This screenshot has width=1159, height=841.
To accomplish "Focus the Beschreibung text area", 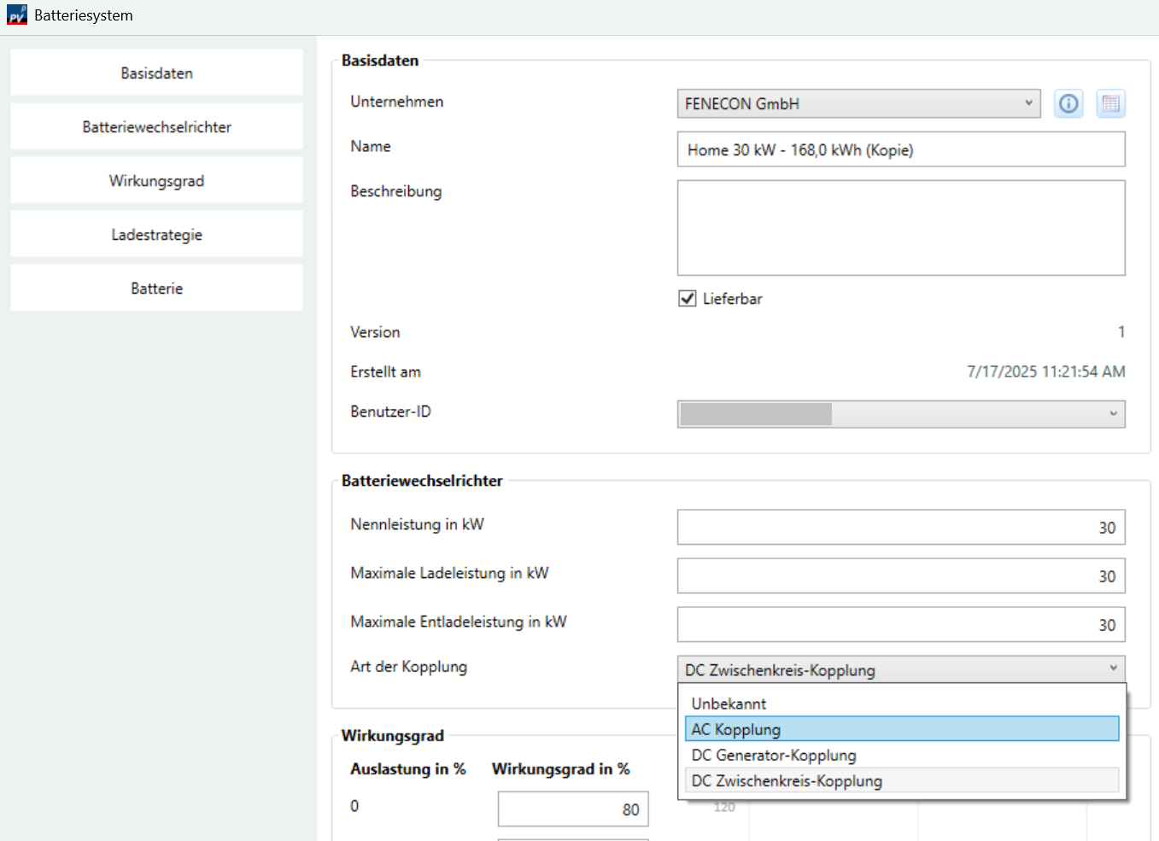I will pos(900,227).
